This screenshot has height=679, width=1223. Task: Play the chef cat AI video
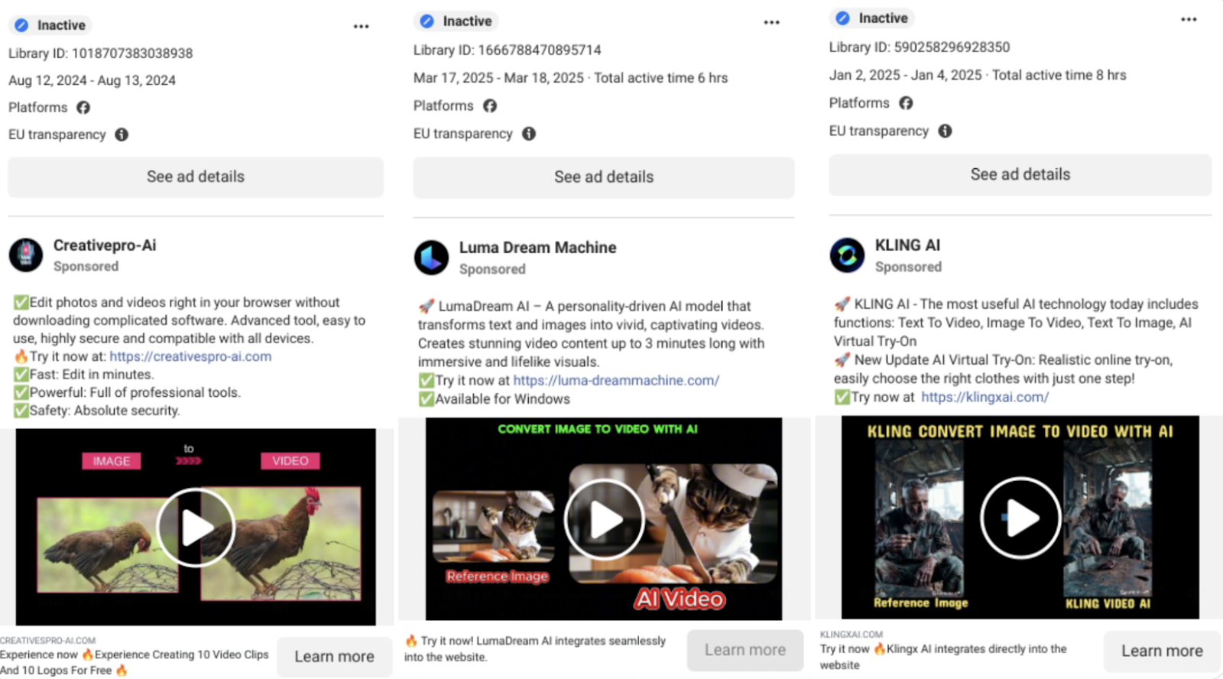(x=604, y=520)
